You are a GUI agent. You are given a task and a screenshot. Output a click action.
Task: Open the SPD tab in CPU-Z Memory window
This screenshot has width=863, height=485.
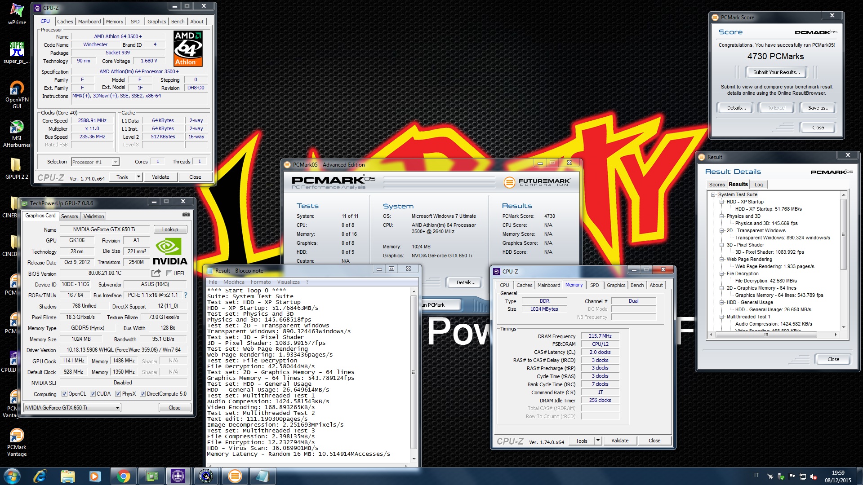[x=594, y=285]
